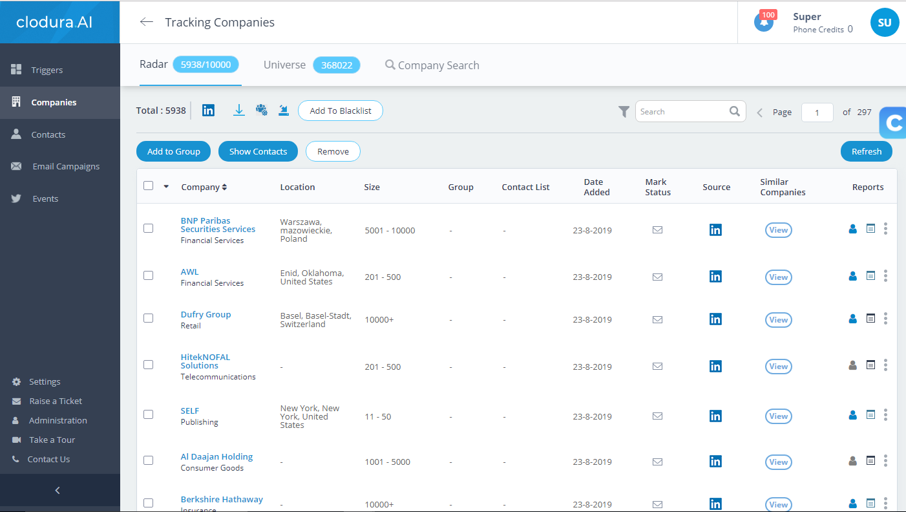The width and height of the screenshot is (906, 512).
Task: Switch to the Radar tab
Action: [189, 65]
